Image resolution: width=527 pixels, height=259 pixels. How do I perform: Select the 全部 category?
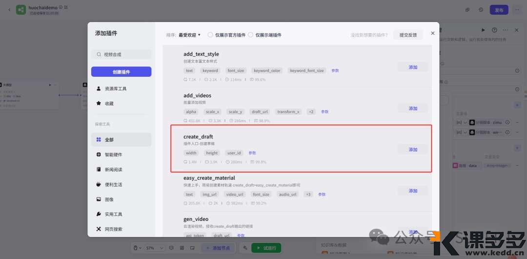[122, 139]
